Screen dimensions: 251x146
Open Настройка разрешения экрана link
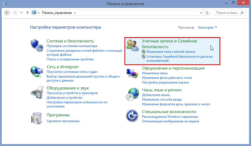[x=165, y=82]
